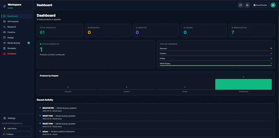
Task: Collapse the sidebar
Action: [16, 134]
